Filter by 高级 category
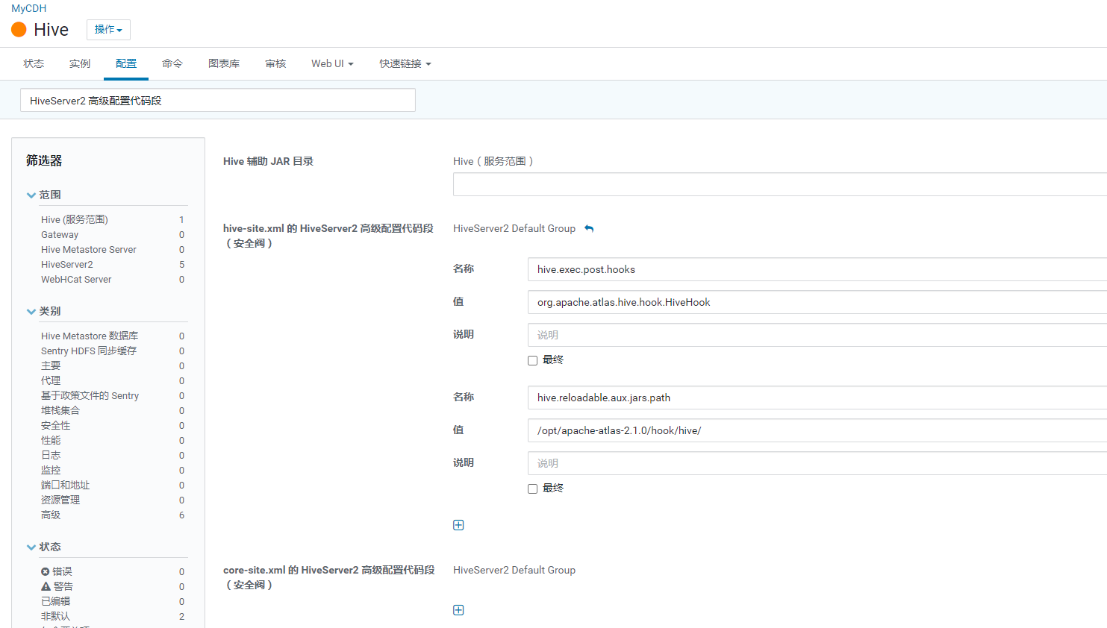Image resolution: width=1107 pixels, height=628 pixels. click(51, 515)
